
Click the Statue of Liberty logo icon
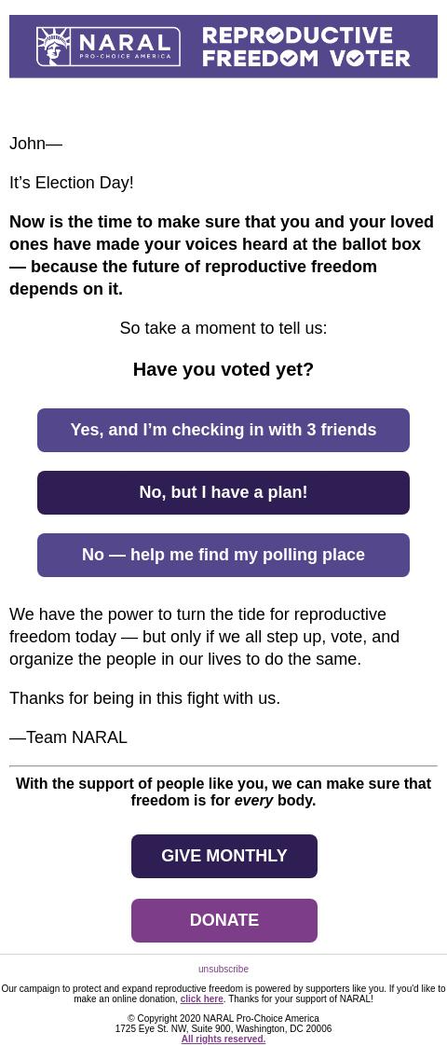point(53,47)
